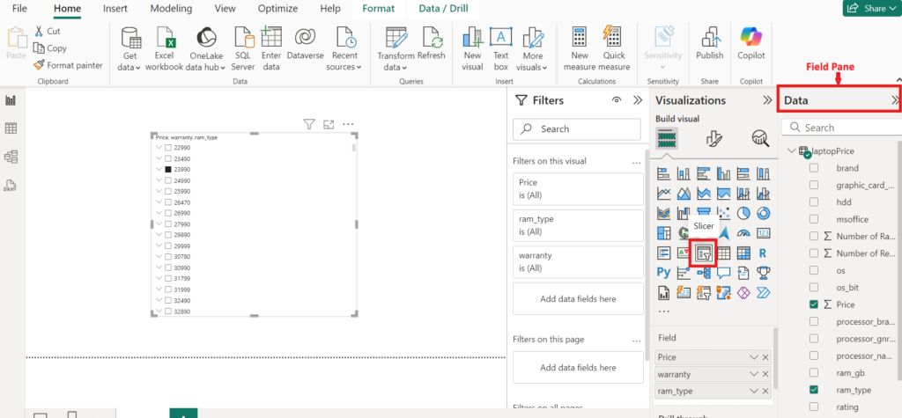
Task: Refresh the data
Action: 432,44
